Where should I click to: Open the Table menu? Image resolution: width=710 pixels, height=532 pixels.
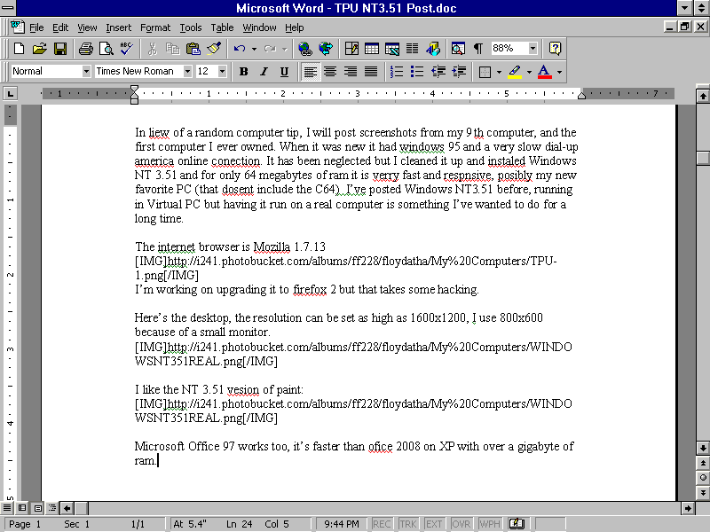coord(222,27)
